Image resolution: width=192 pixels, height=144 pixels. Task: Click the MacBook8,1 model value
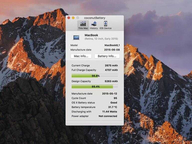click(x=112, y=45)
